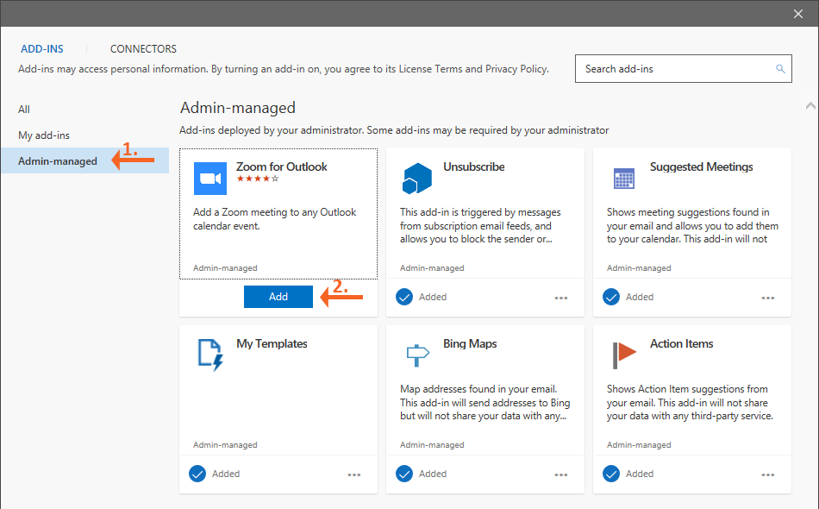Click the search magnifier icon

click(780, 68)
